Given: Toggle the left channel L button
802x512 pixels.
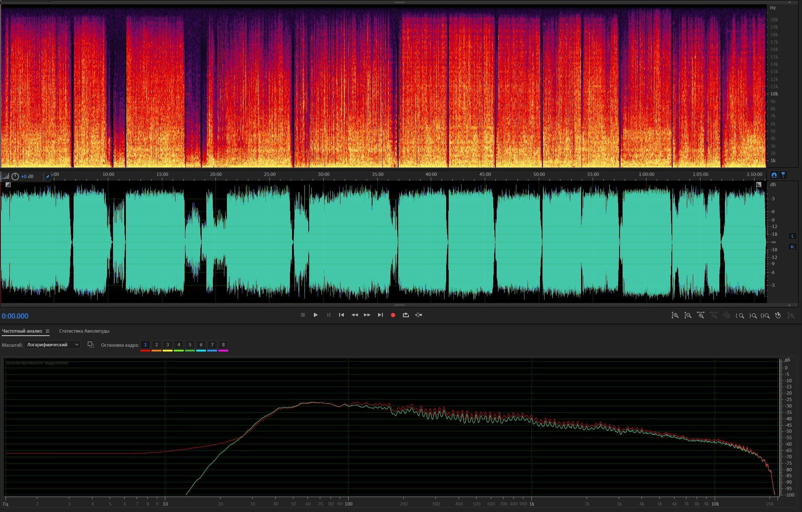Looking at the screenshot, I should (792, 236).
